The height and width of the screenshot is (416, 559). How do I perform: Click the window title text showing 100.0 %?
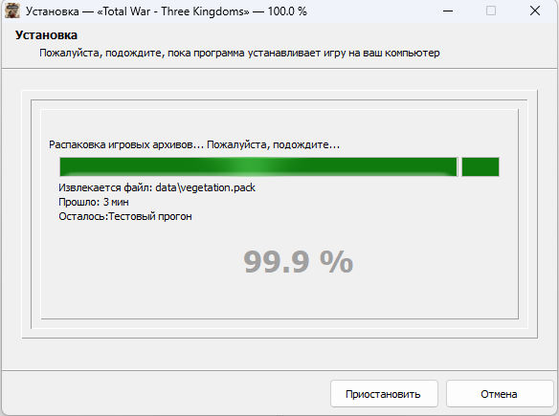pos(167,11)
